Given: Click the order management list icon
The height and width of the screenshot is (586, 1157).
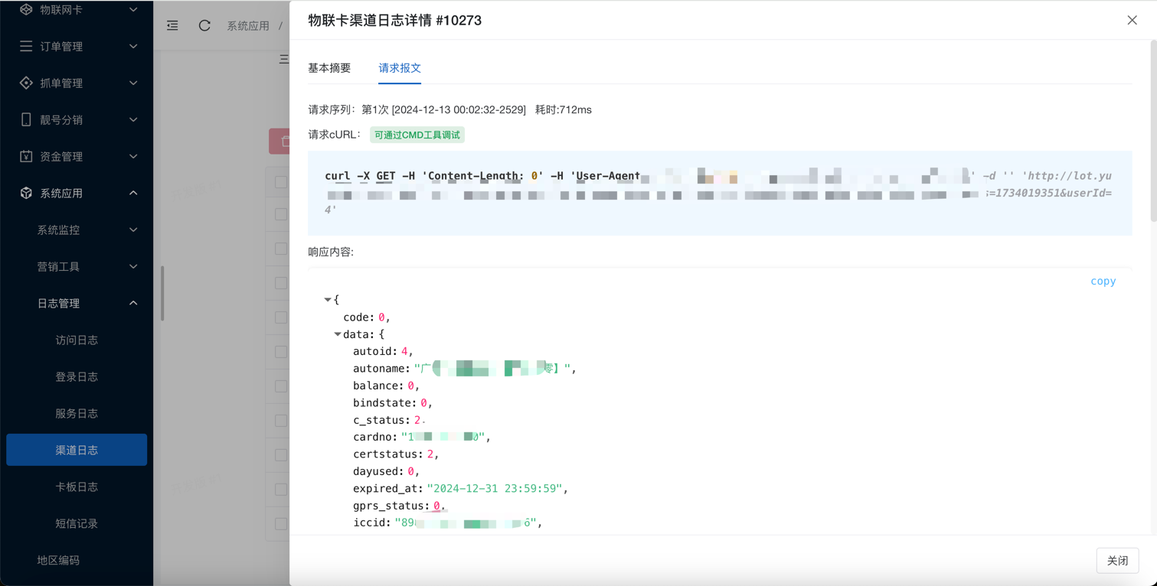Looking at the screenshot, I should [26, 47].
